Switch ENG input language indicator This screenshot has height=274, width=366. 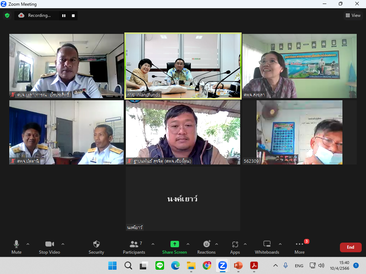click(x=299, y=265)
